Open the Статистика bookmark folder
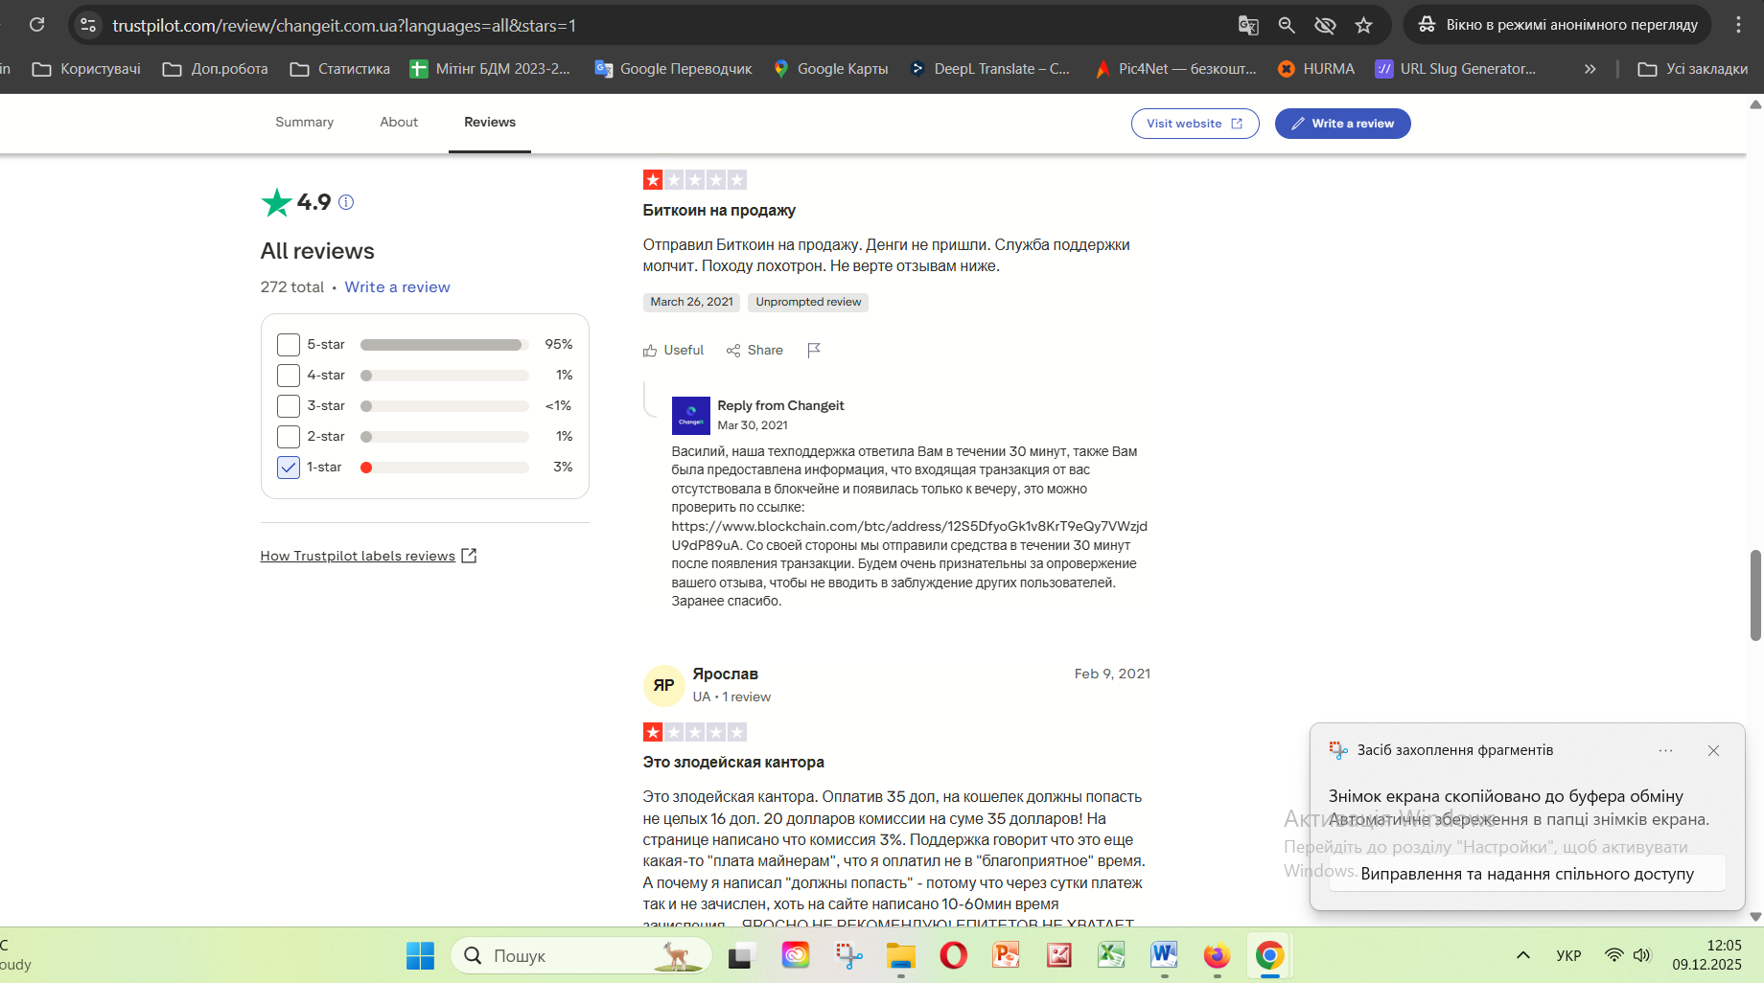Viewport: 1764px width, 983px height. click(x=340, y=69)
